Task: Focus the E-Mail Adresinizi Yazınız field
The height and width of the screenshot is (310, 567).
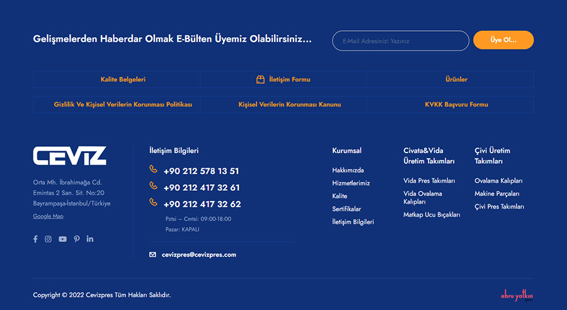Action: pyautogui.click(x=400, y=41)
